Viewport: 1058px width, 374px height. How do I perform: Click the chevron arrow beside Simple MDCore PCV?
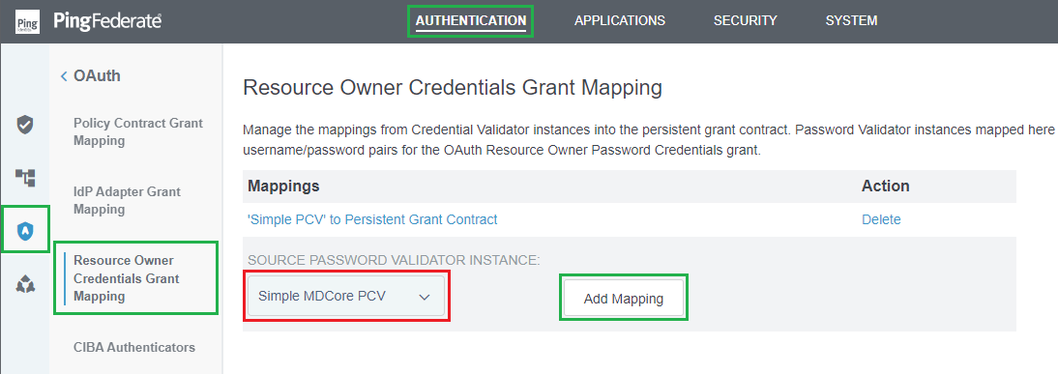[425, 297]
